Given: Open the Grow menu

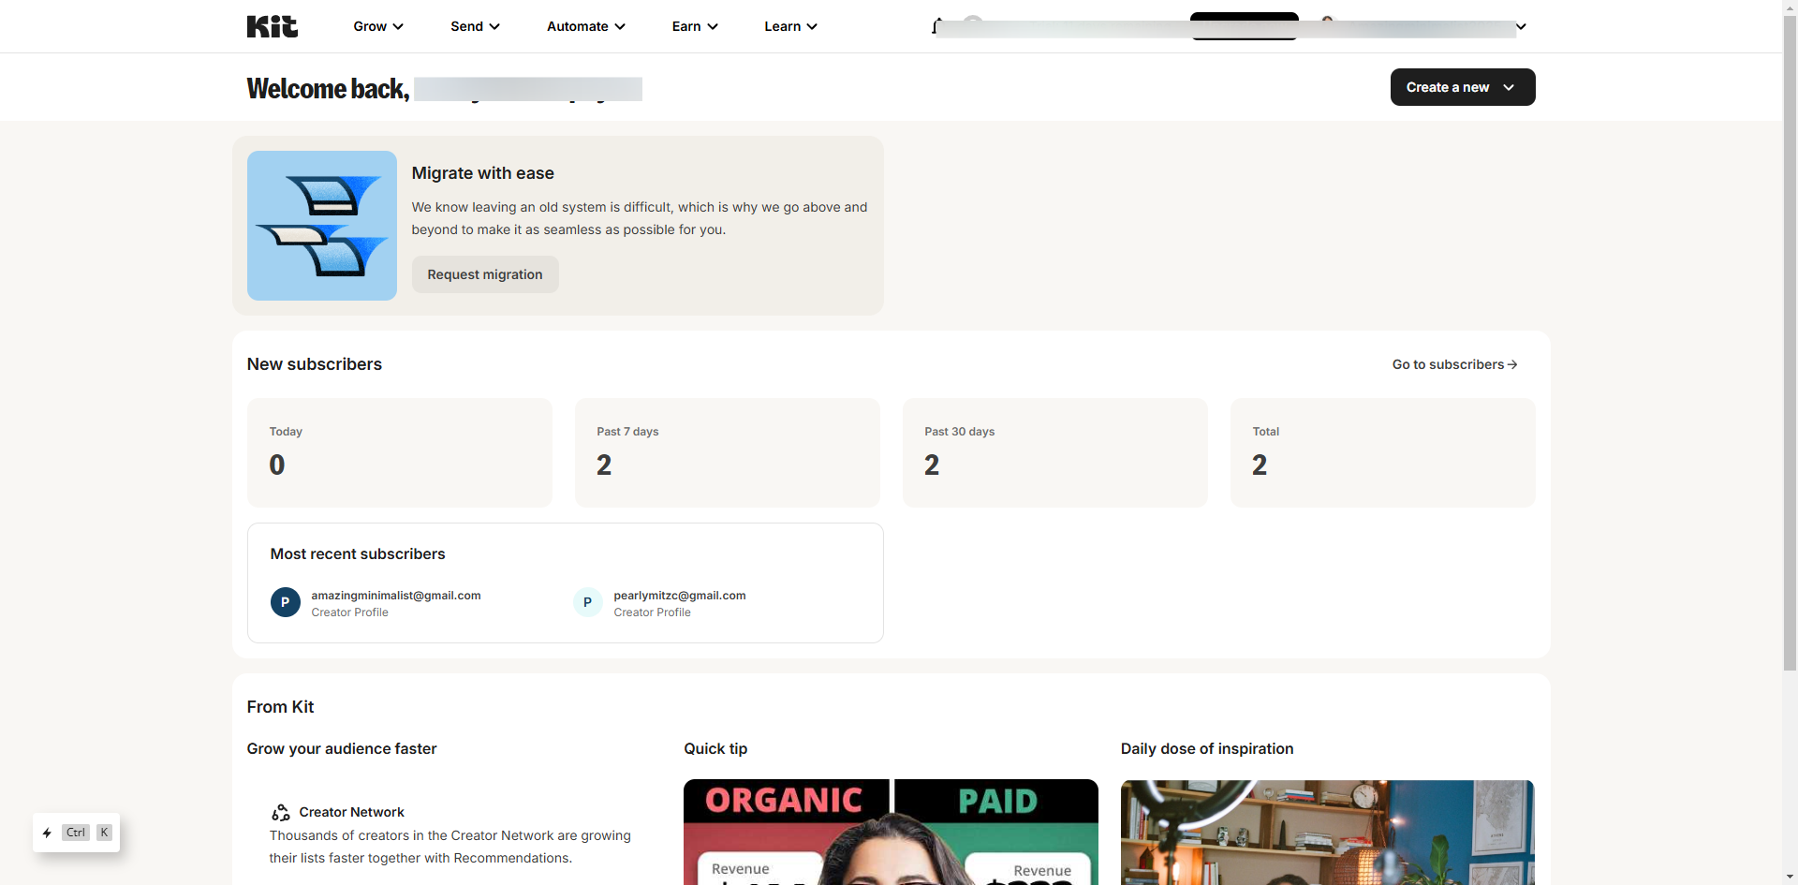Looking at the screenshot, I should coord(378,26).
